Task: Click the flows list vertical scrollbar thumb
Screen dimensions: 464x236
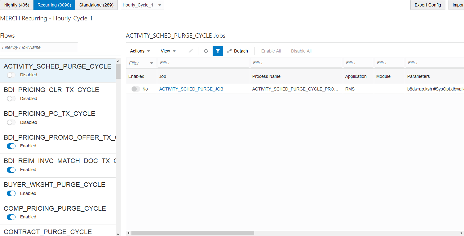Action: (x=118, y=71)
